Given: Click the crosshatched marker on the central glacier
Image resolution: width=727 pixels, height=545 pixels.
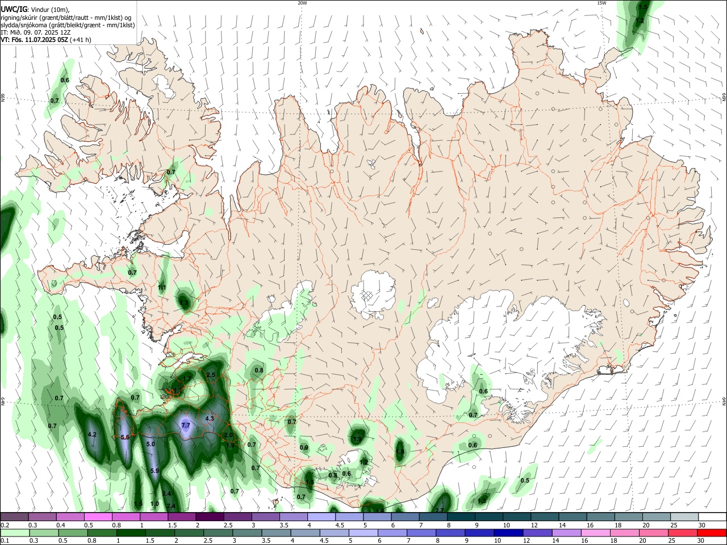Looking at the screenshot, I should point(367,295).
